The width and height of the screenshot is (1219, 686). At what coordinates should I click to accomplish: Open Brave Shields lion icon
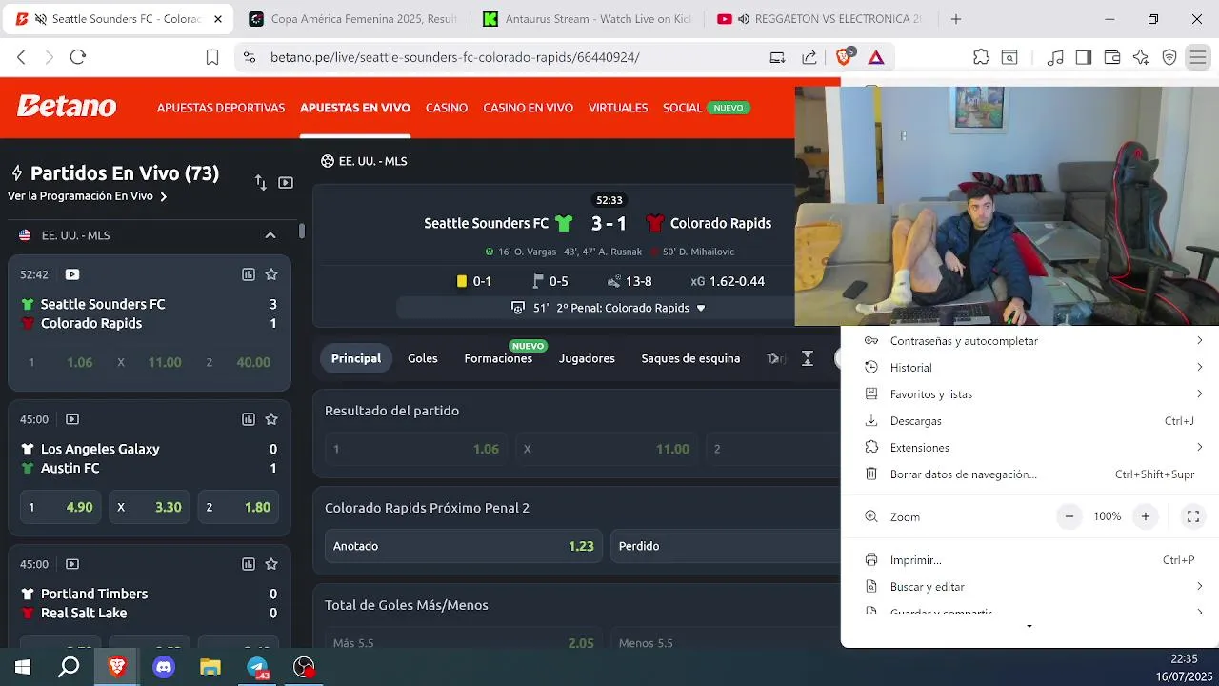[844, 57]
